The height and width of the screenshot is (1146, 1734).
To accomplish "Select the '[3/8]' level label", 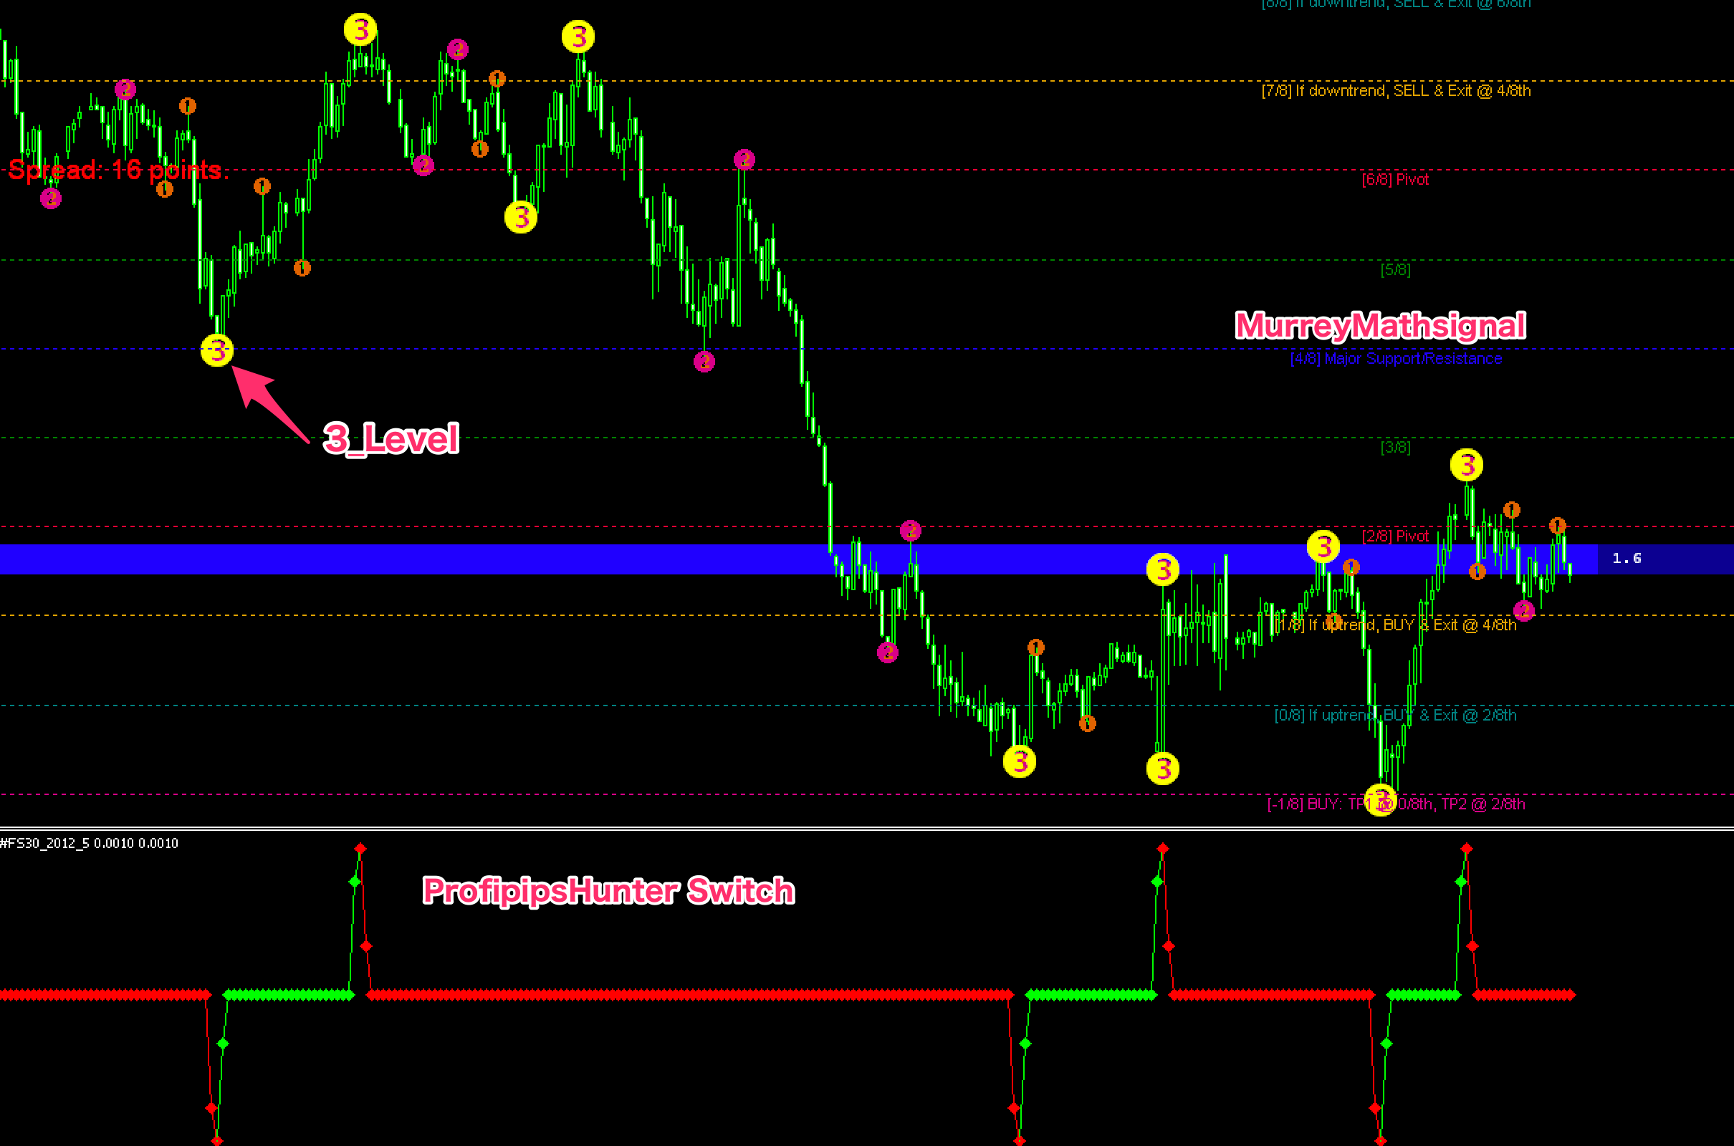I will [x=1396, y=447].
